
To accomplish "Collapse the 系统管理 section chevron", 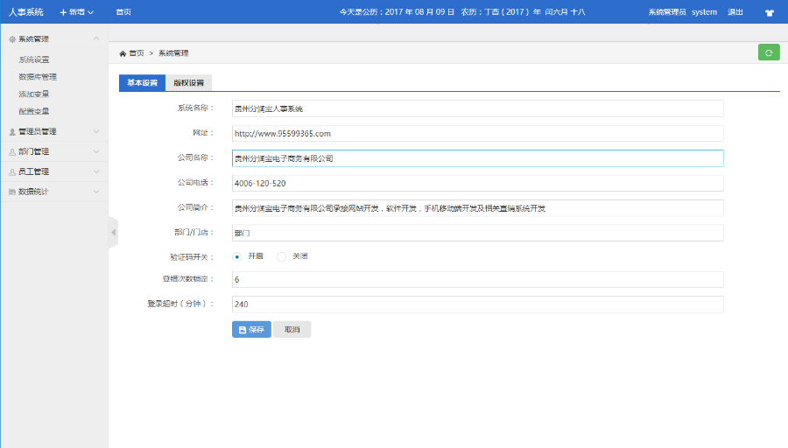I will pos(96,39).
